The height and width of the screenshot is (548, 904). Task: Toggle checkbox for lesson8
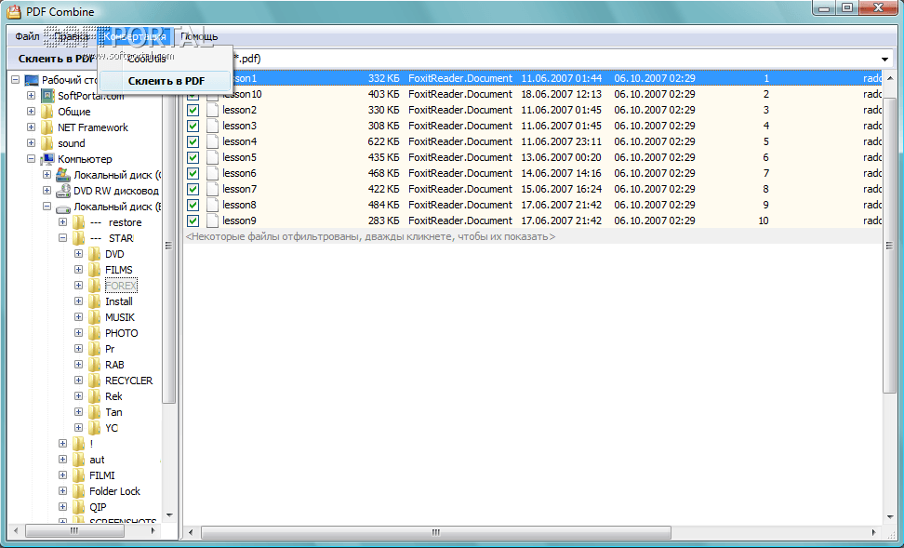coord(193,206)
